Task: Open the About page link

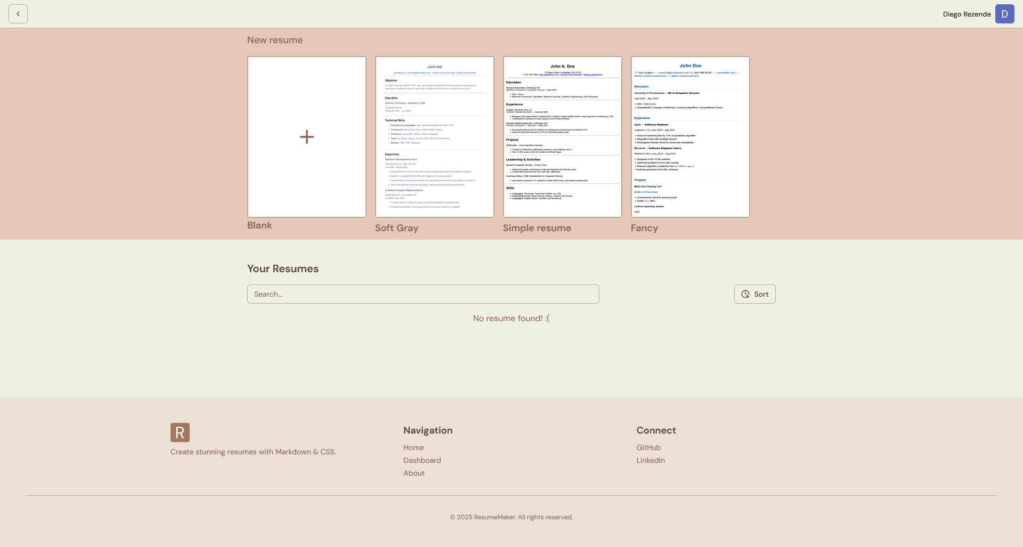Action: [x=413, y=473]
